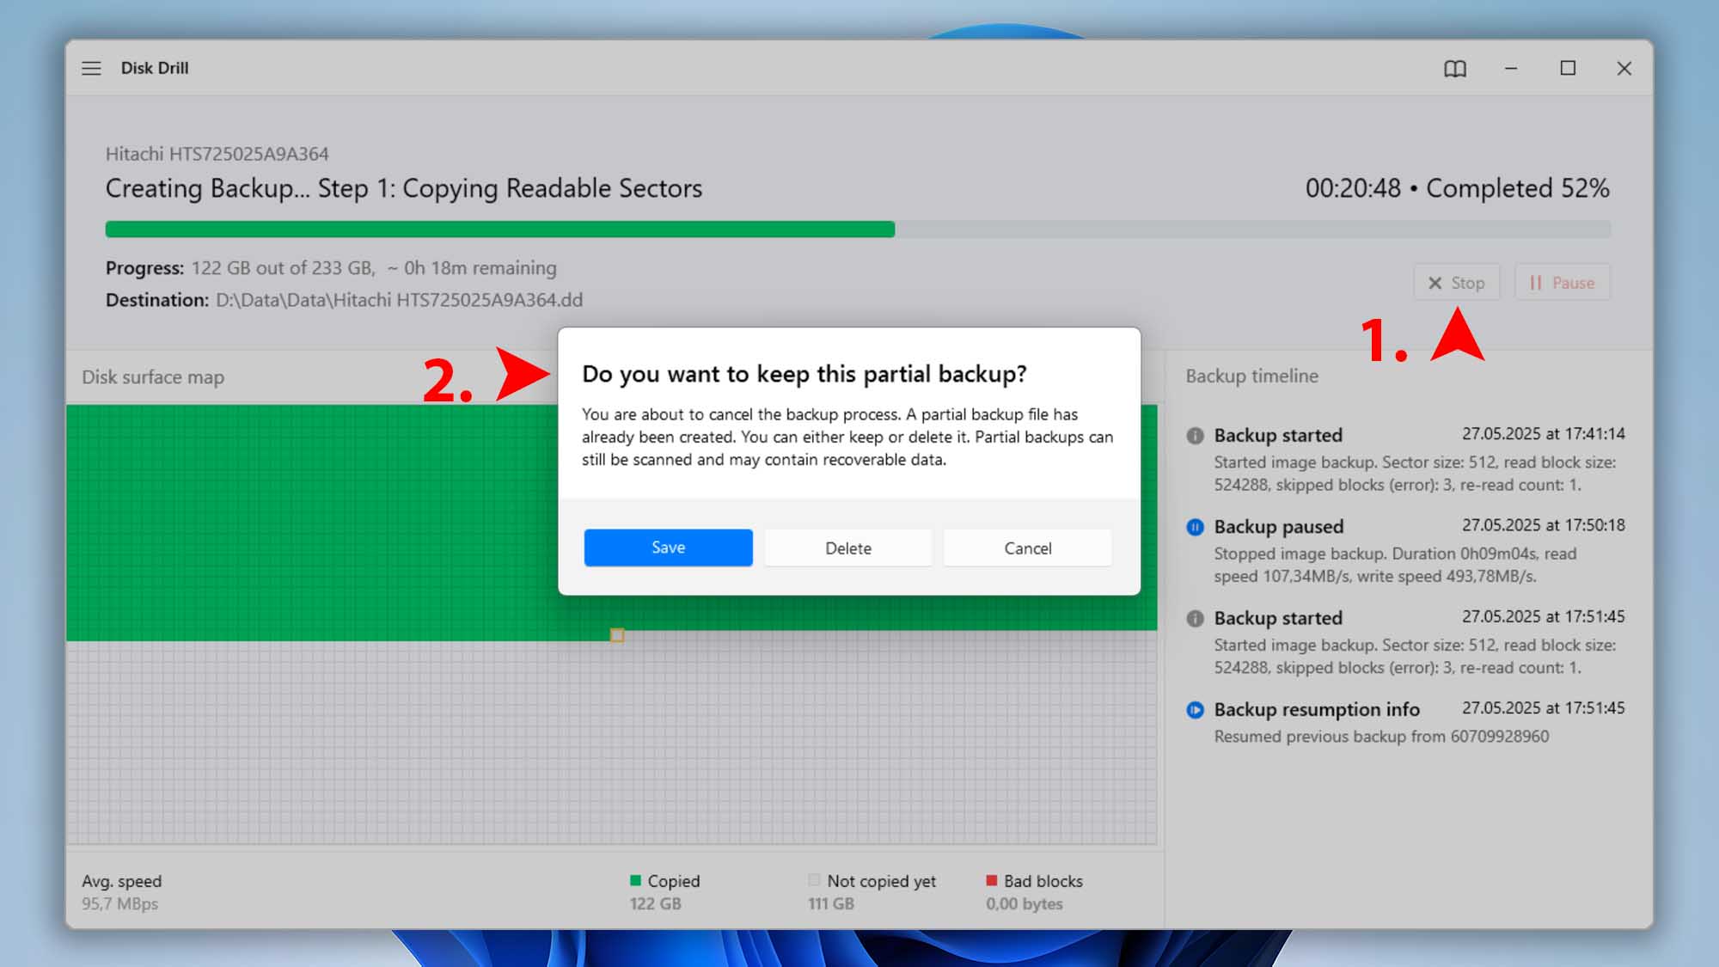The width and height of the screenshot is (1719, 967).
Task: Open the hamburger menu in Disk Drill
Action: pos(91,68)
